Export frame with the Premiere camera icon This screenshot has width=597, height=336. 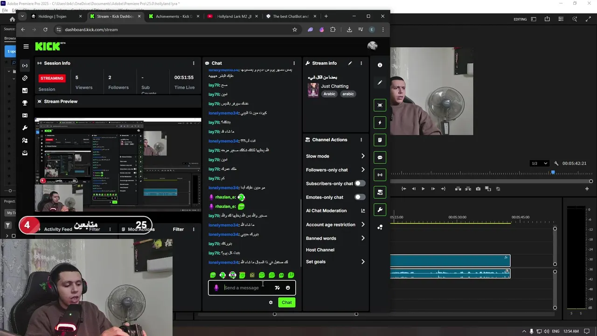click(x=478, y=189)
